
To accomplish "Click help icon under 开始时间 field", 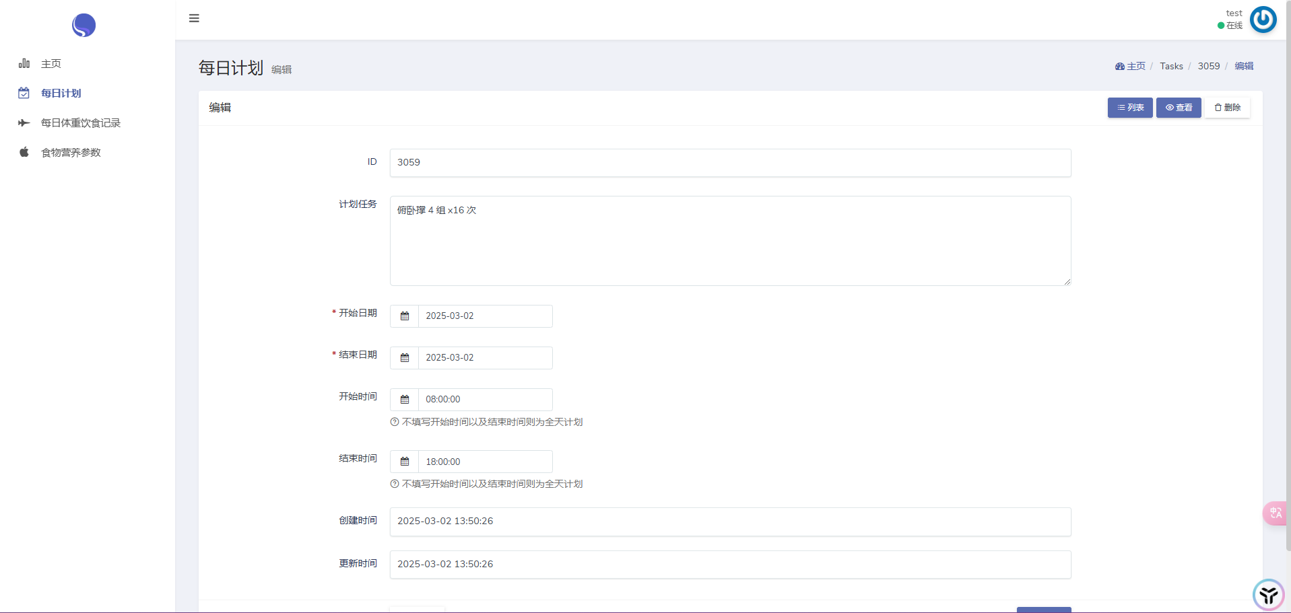I will pyautogui.click(x=395, y=422).
